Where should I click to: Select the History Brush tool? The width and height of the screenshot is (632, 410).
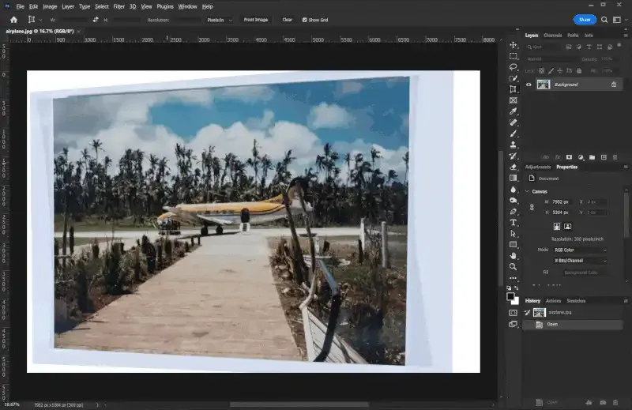pyautogui.click(x=513, y=156)
